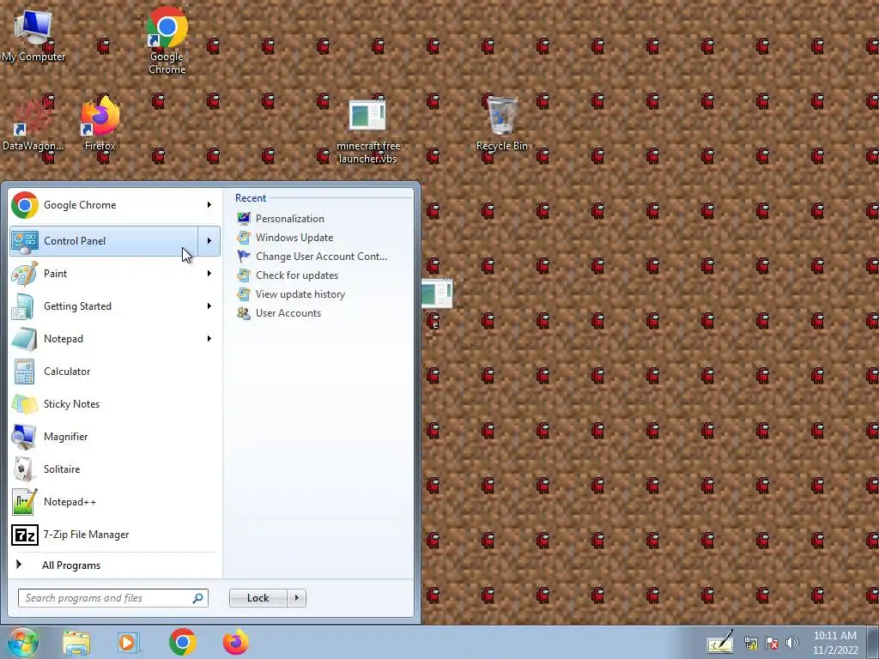Expand Control Panel jump list arrow

pos(209,241)
